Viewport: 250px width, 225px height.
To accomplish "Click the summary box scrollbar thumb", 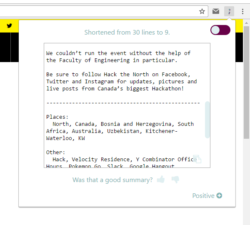I will point(207,120).
